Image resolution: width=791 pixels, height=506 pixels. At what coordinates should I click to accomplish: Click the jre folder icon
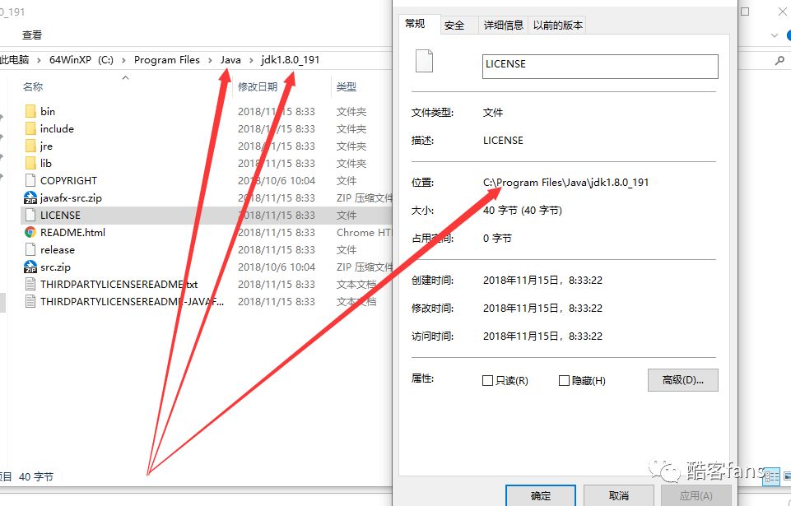point(30,146)
